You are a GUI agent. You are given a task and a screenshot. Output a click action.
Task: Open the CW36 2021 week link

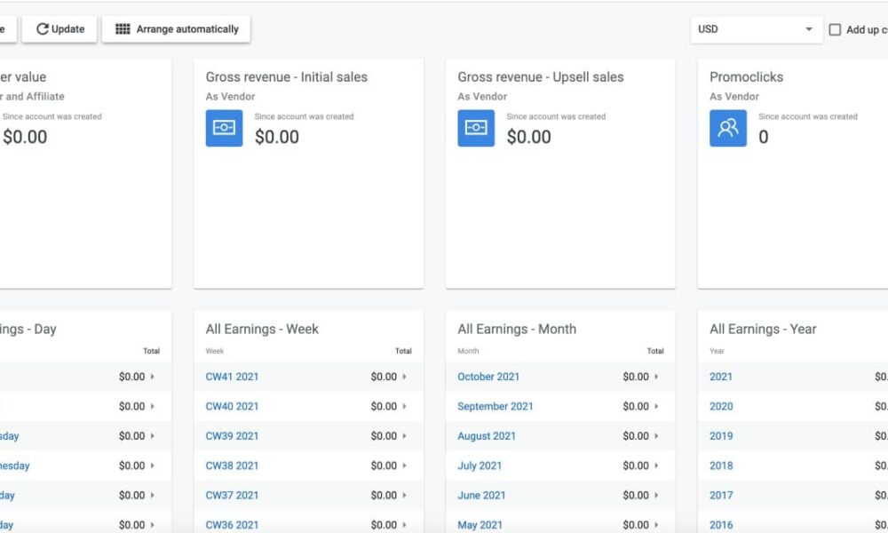click(232, 525)
